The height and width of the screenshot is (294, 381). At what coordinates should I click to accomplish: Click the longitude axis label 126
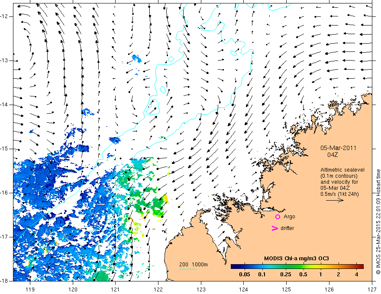329,289
